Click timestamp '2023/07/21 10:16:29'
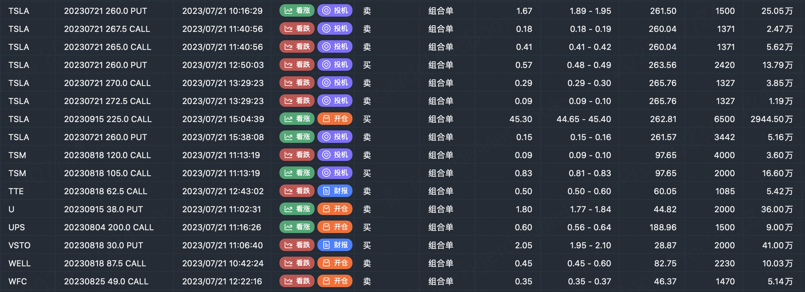Screen dimensions: 805x292 pos(222,11)
